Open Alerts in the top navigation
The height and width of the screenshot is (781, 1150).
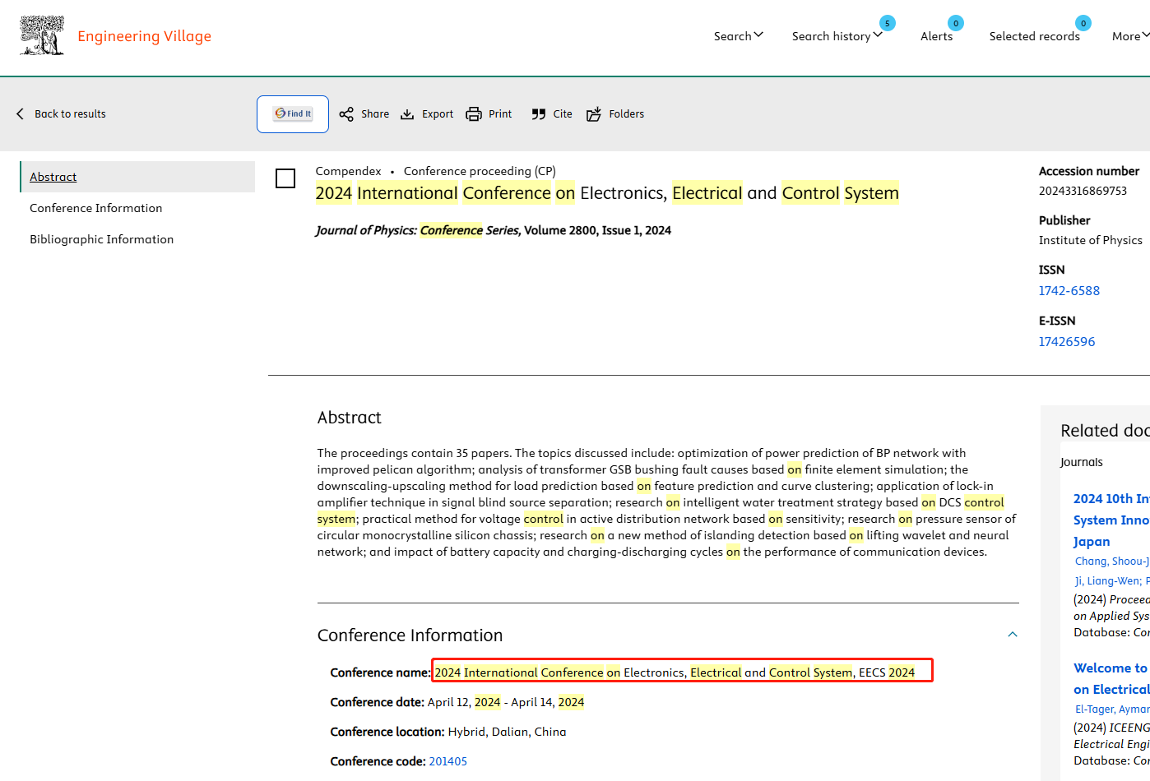936,36
